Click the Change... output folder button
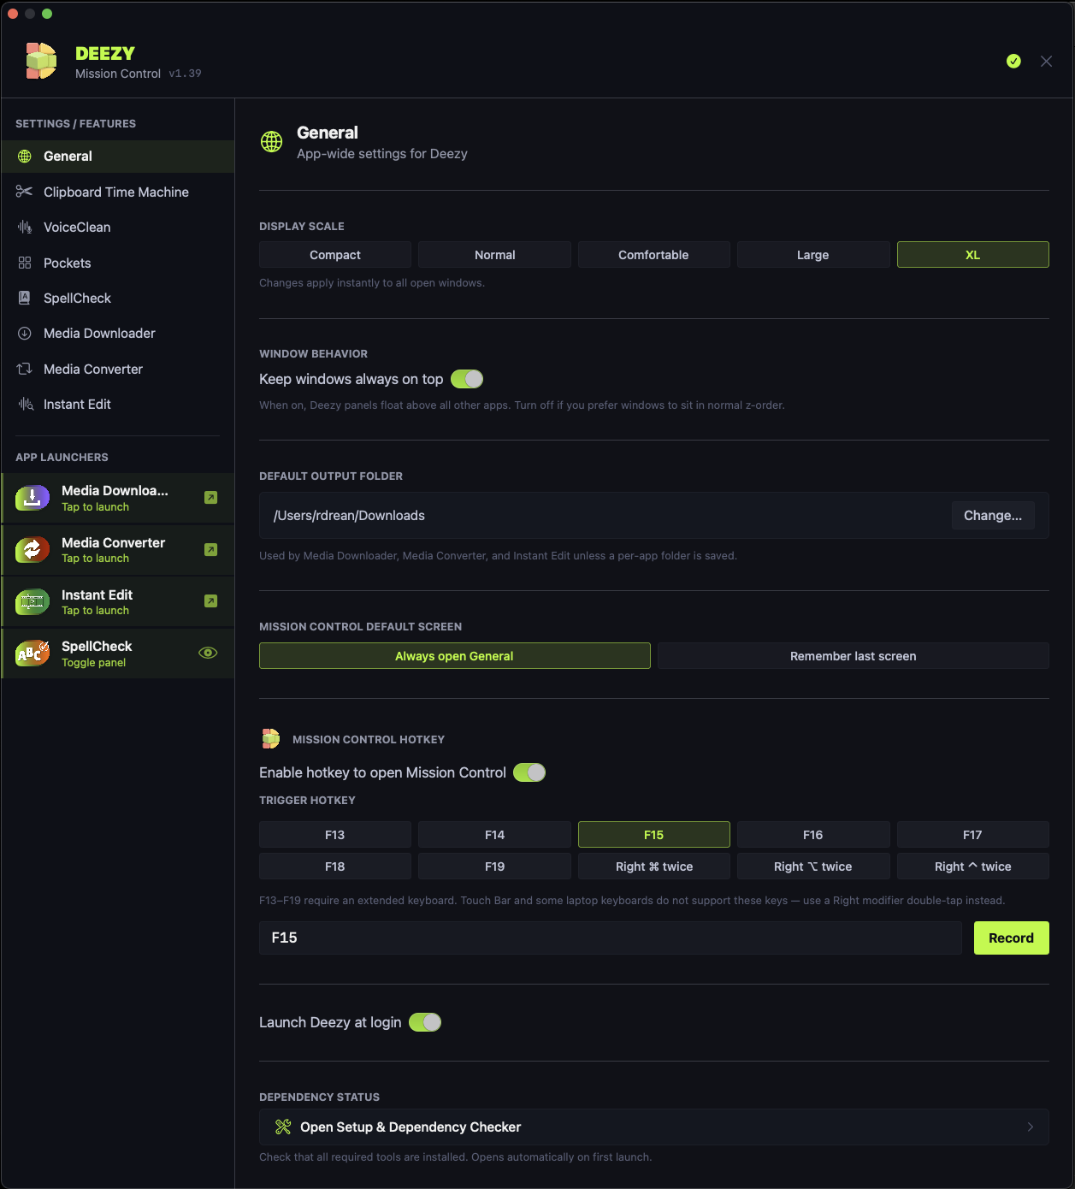This screenshot has height=1189, width=1075. [x=993, y=515]
